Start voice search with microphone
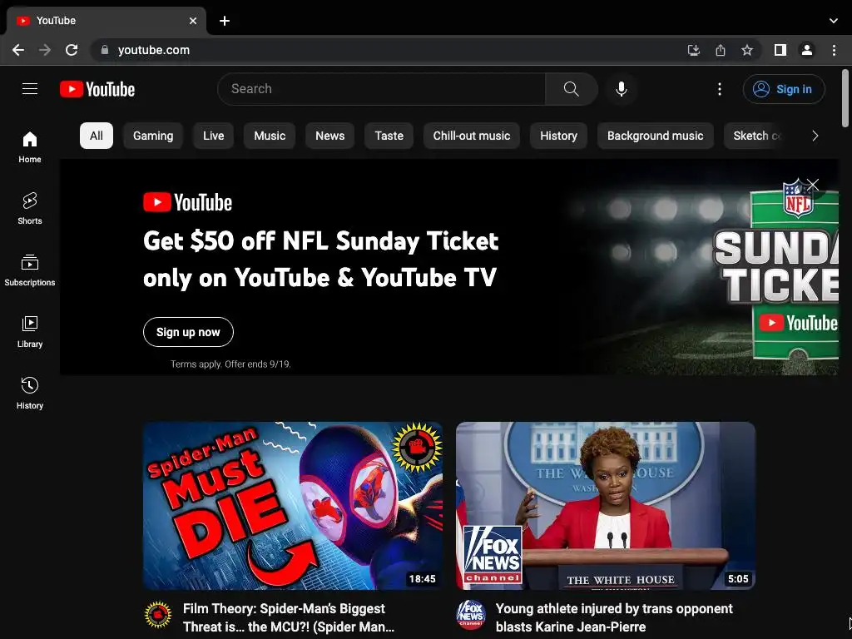This screenshot has width=852, height=639. (621, 89)
